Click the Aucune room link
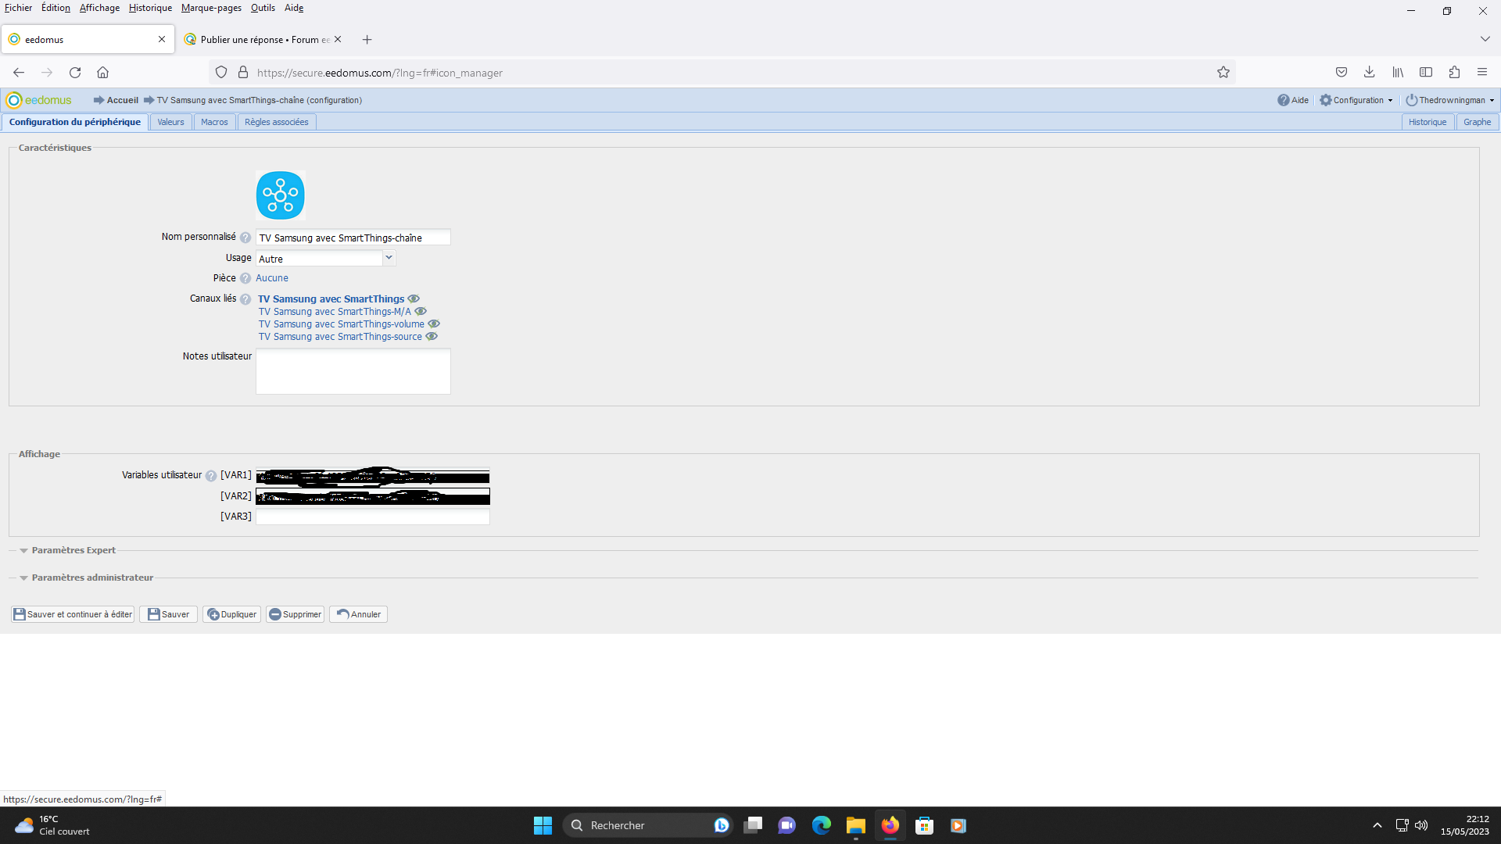Image resolution: width=1501 pixels, height=844 pixels. click(272, 278)
